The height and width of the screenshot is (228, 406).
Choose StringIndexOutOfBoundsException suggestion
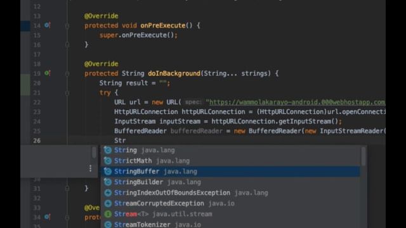tap(230, 193)
